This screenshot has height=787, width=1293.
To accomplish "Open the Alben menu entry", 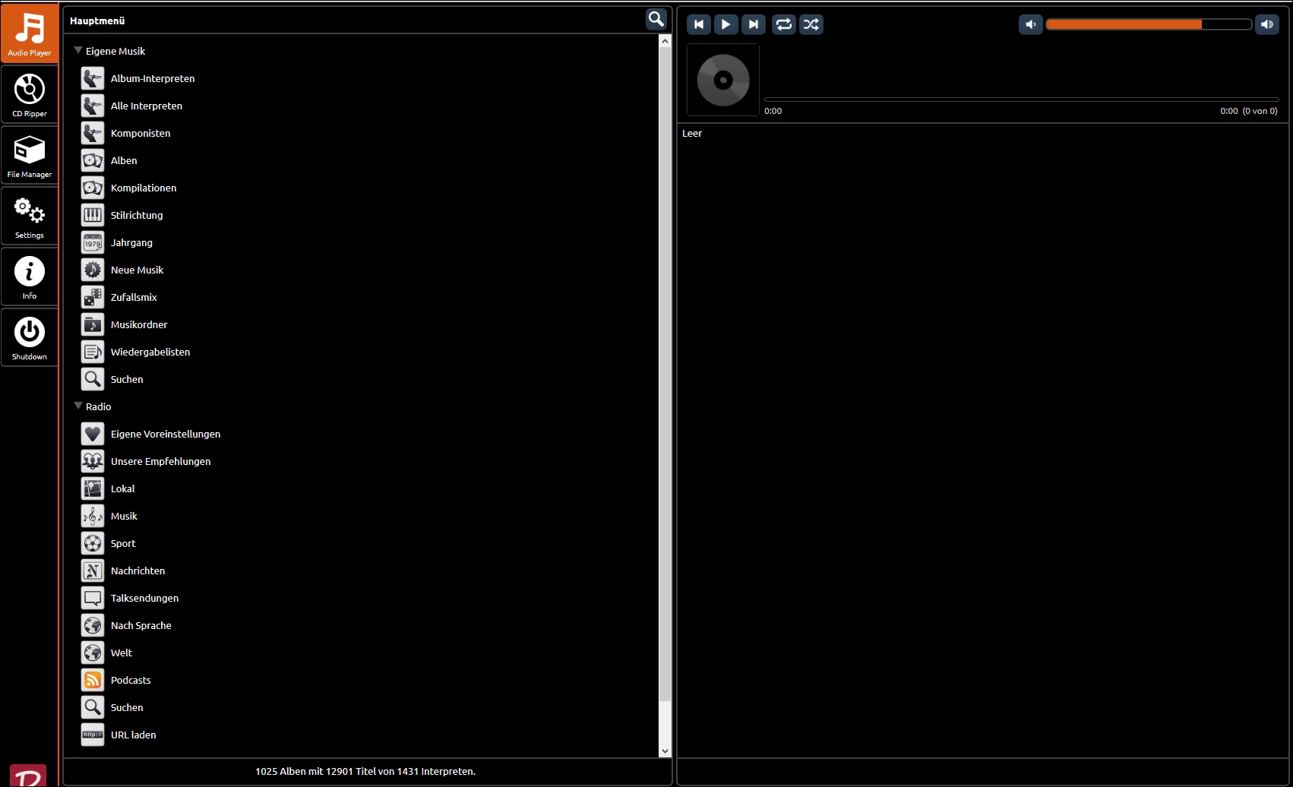I will tap(124, 160).
